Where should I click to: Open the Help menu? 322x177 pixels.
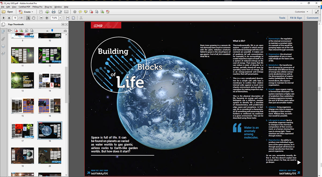[x=66, y=7]
